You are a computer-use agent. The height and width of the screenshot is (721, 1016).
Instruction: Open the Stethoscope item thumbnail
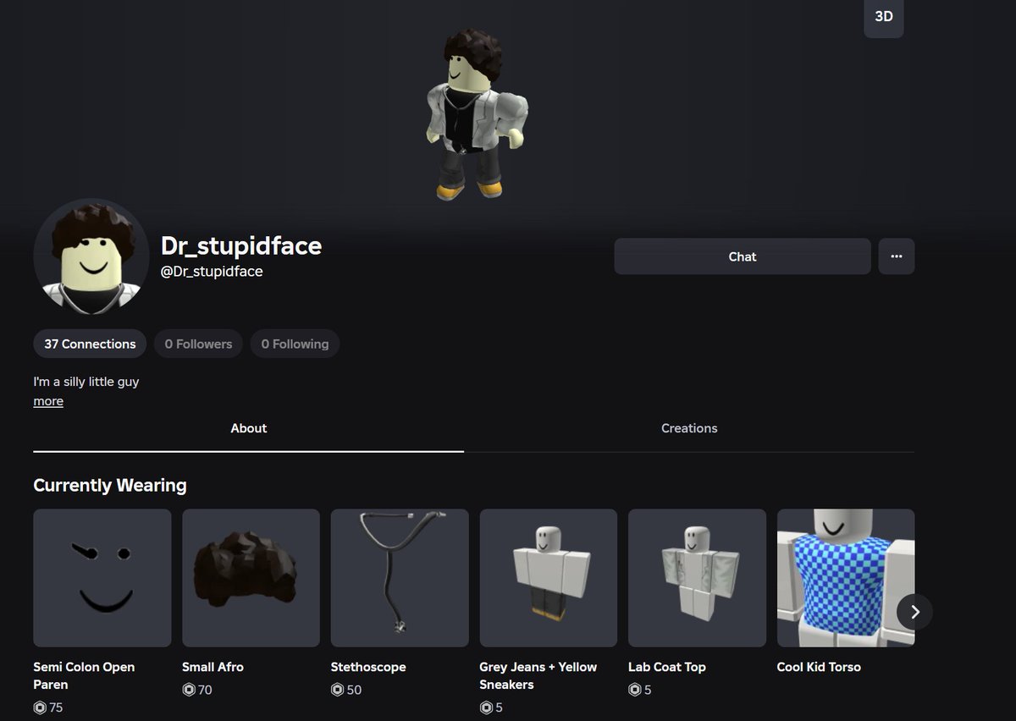pyautogui.click(x=400, y=578)
